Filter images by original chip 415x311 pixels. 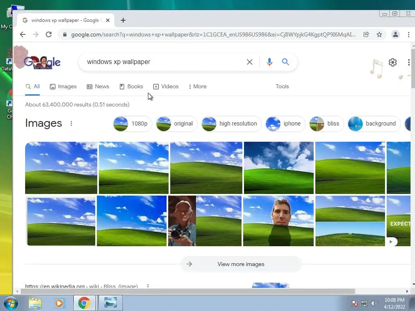(177, 124)
